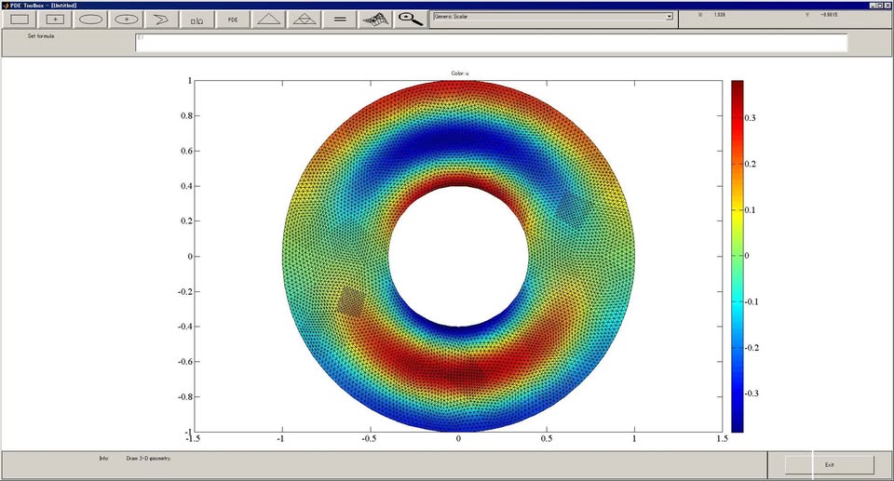Solve the PDE with equals button
Viewport: 894px width, 481px height.
pyautogui.click(x=340, y=20)
